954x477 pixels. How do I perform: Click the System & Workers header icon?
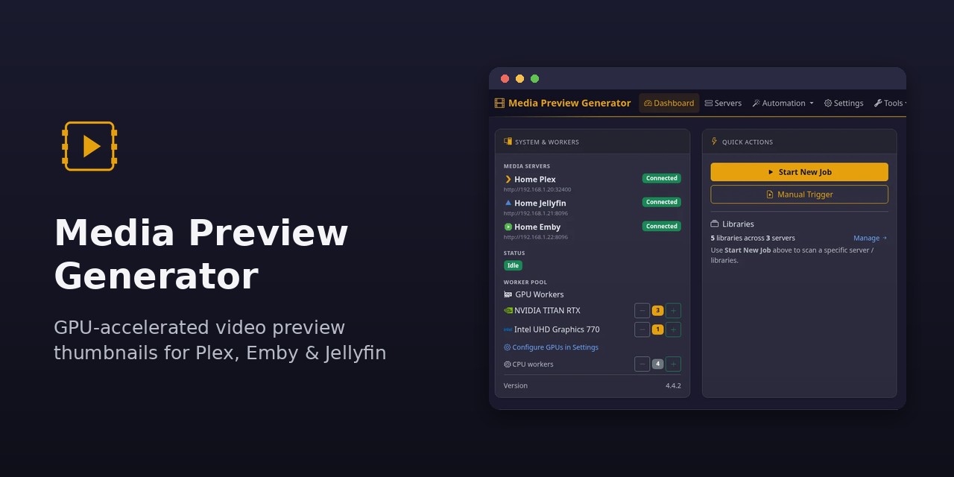coord(508,142)
